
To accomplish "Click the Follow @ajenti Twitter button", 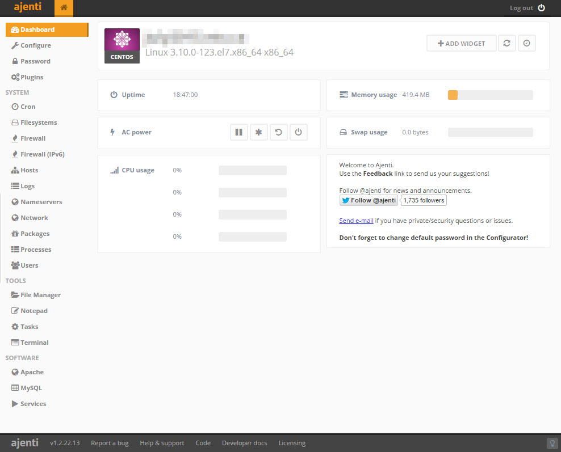I will 369,200.
